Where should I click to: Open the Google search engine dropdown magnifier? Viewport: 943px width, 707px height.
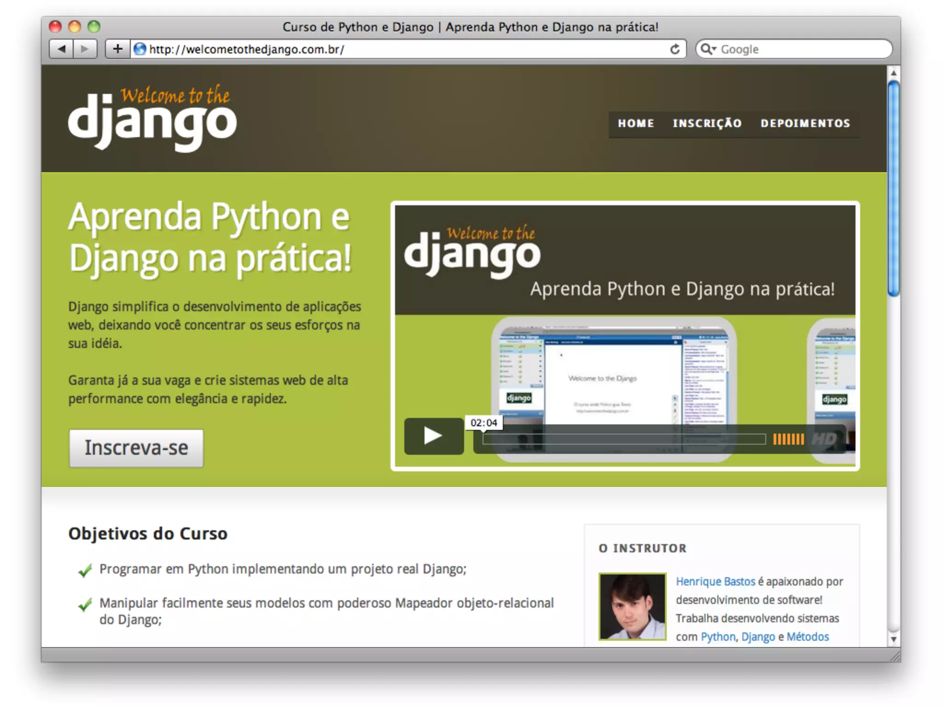pos(708,49)
